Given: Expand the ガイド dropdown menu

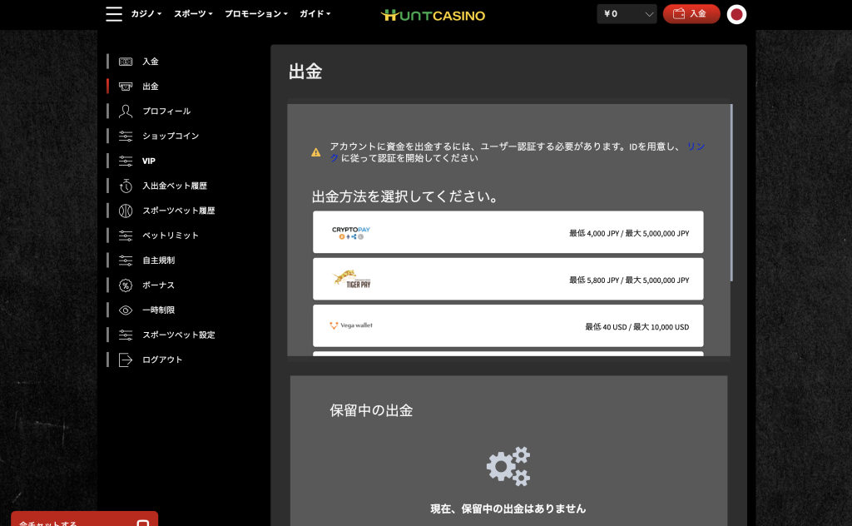Looking at the screenshot, I should [x=315, y=13].
